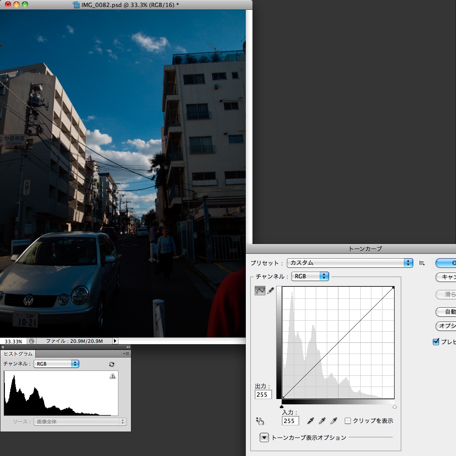The width and height of the screenshot is (456, 456).
Task: Select the pencil tool in the Curves dialog
Action: pyautogui.click(x=271, y=290)
